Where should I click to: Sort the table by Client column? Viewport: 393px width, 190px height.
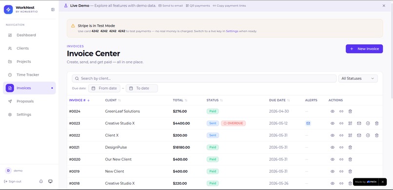click(x=113, y=100)
